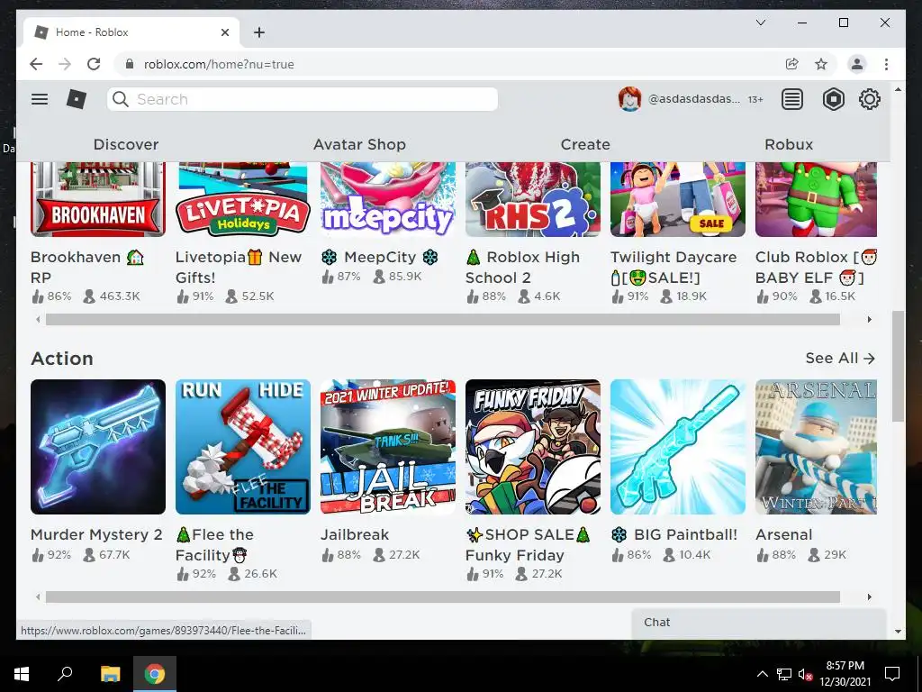Click Chrome icon in taskbar
This screenshot has height=692, width=922.
click(x=155, y=674)
